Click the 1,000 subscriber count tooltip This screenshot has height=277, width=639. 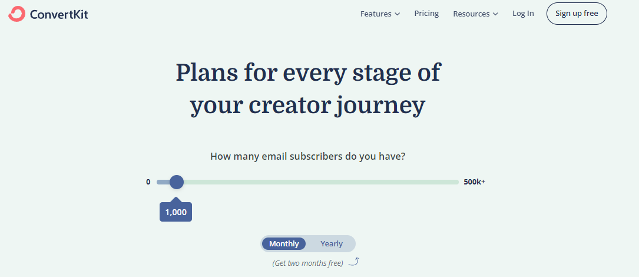click(176, 212)
